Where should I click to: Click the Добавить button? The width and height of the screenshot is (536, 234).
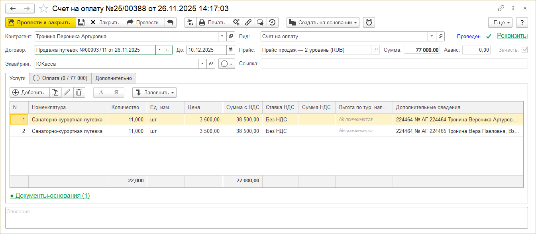[x=29, y=92]
